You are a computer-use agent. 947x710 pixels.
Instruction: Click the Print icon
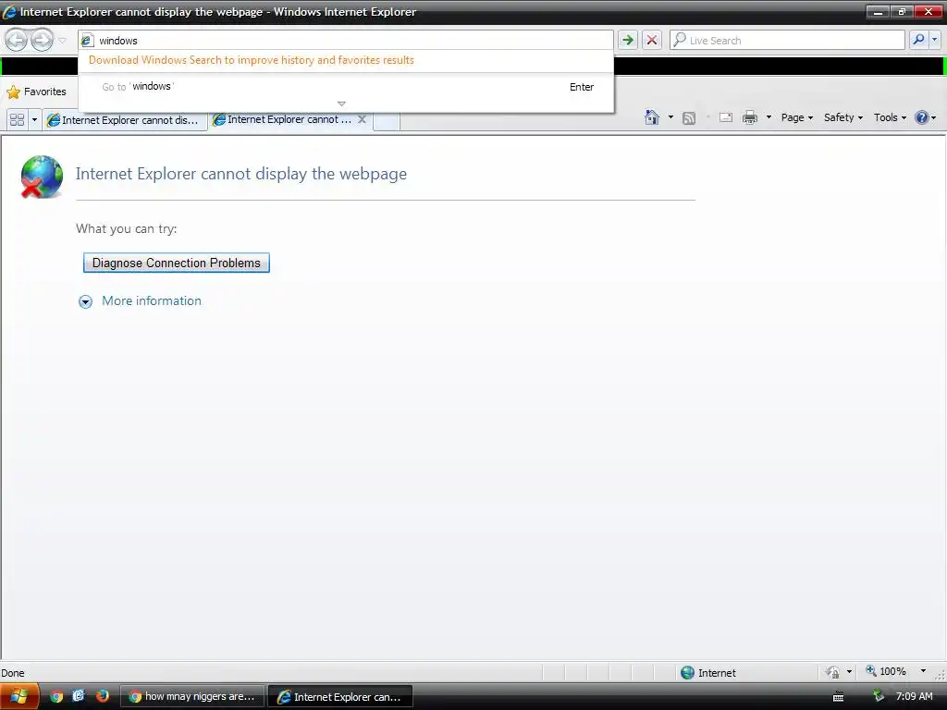(x=749, y=117)
